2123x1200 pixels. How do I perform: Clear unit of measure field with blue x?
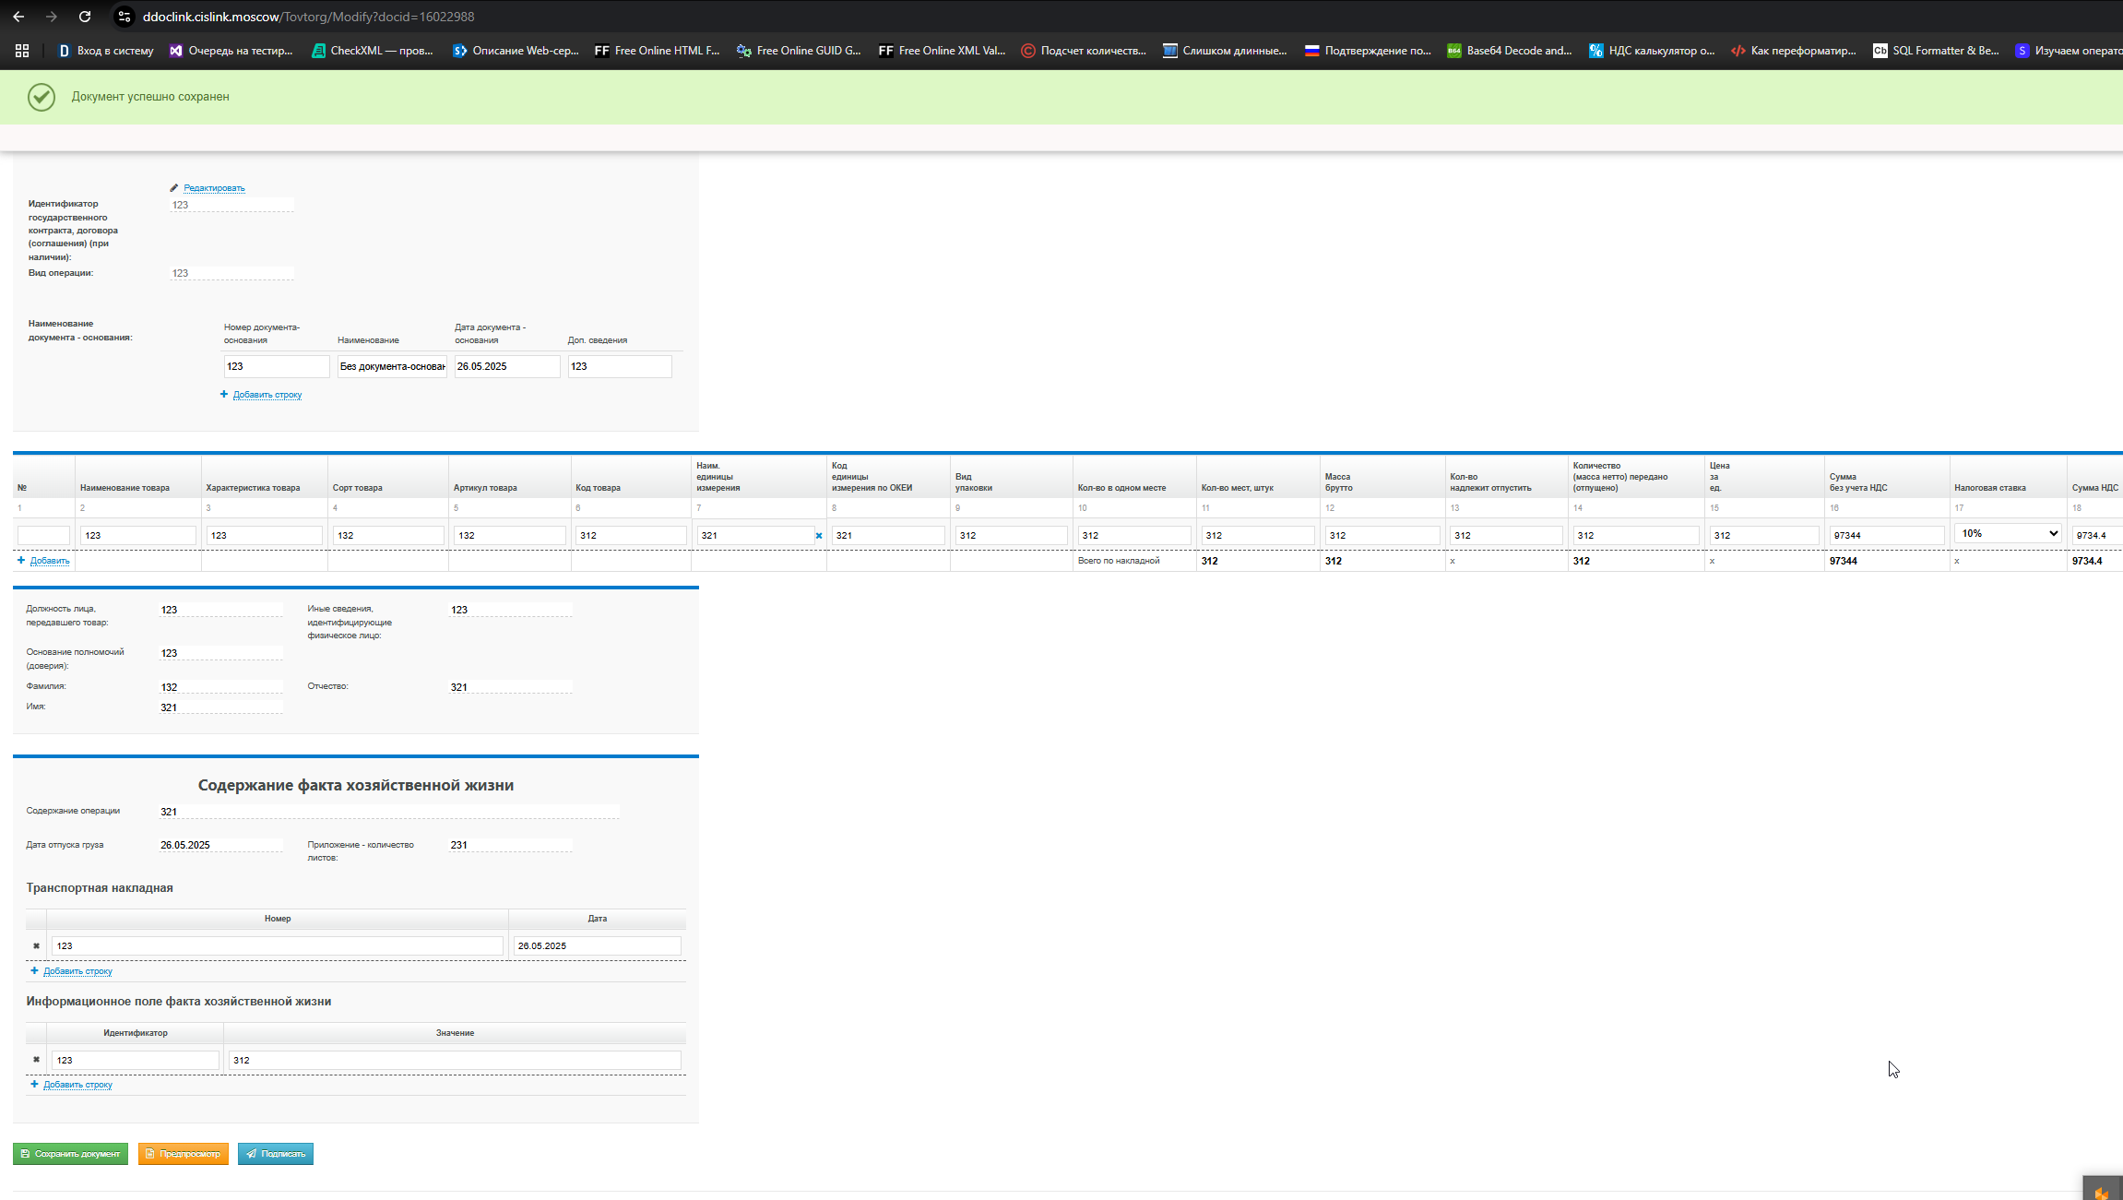pos(818,536)
